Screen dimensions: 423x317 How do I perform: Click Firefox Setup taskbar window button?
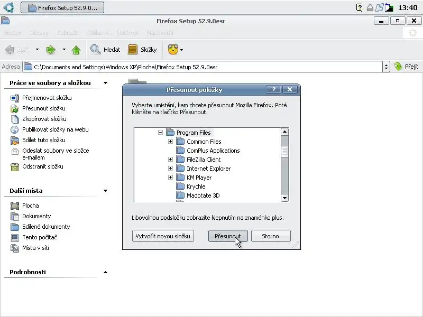point(62,7)
